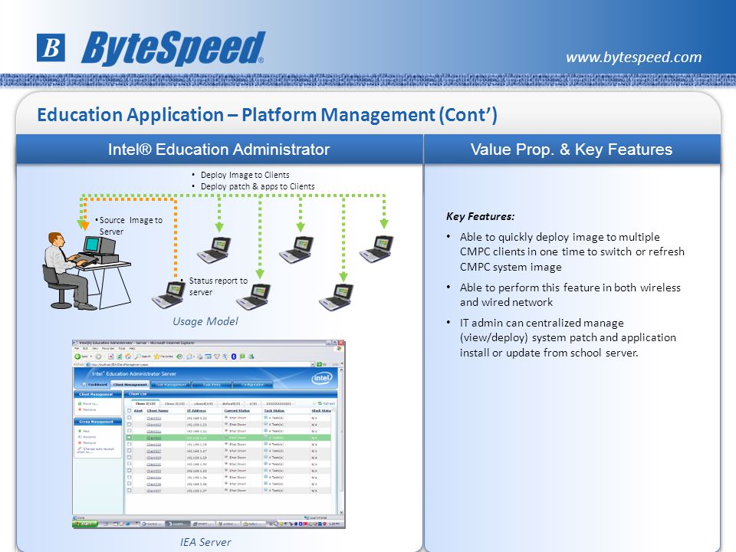Click New in Group Management panel
This screenshot has height=552, width=736.
84,431
